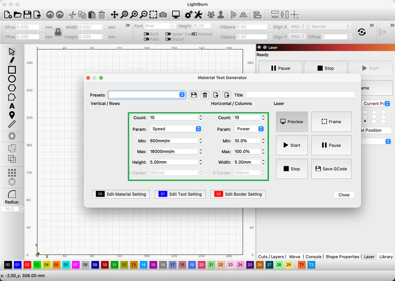Open columns Param dropdown showing Power
Viewport: 395px width, 281px height.
249,129
